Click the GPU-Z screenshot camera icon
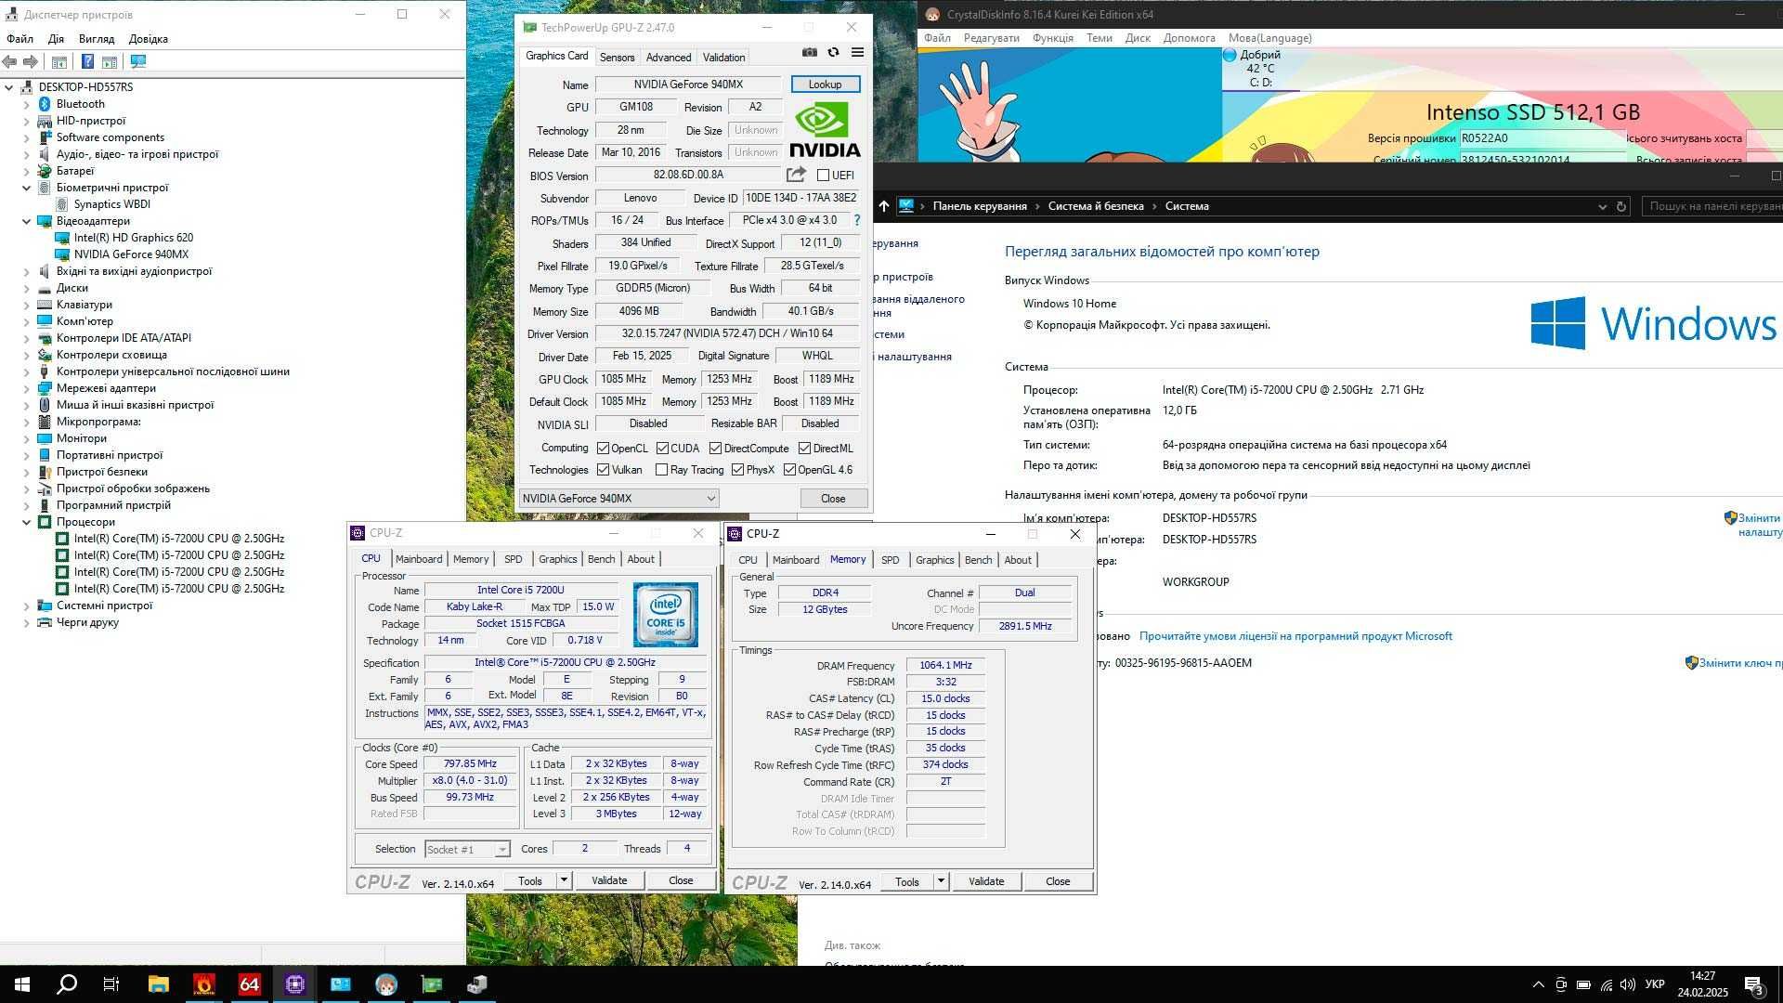The image size is (1783, 1003). click(x=810, y=53)
